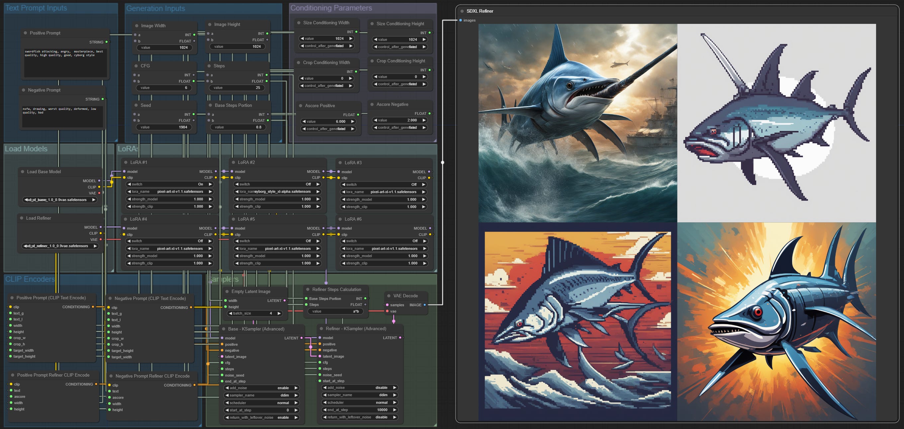Collapse the Steps node using its dot
Image resolution: width=904 pixels, height=429 pixels.
coord(209,66)
